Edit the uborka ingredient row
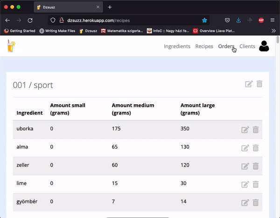Screen dimensions: 280x218 point(245,130)
